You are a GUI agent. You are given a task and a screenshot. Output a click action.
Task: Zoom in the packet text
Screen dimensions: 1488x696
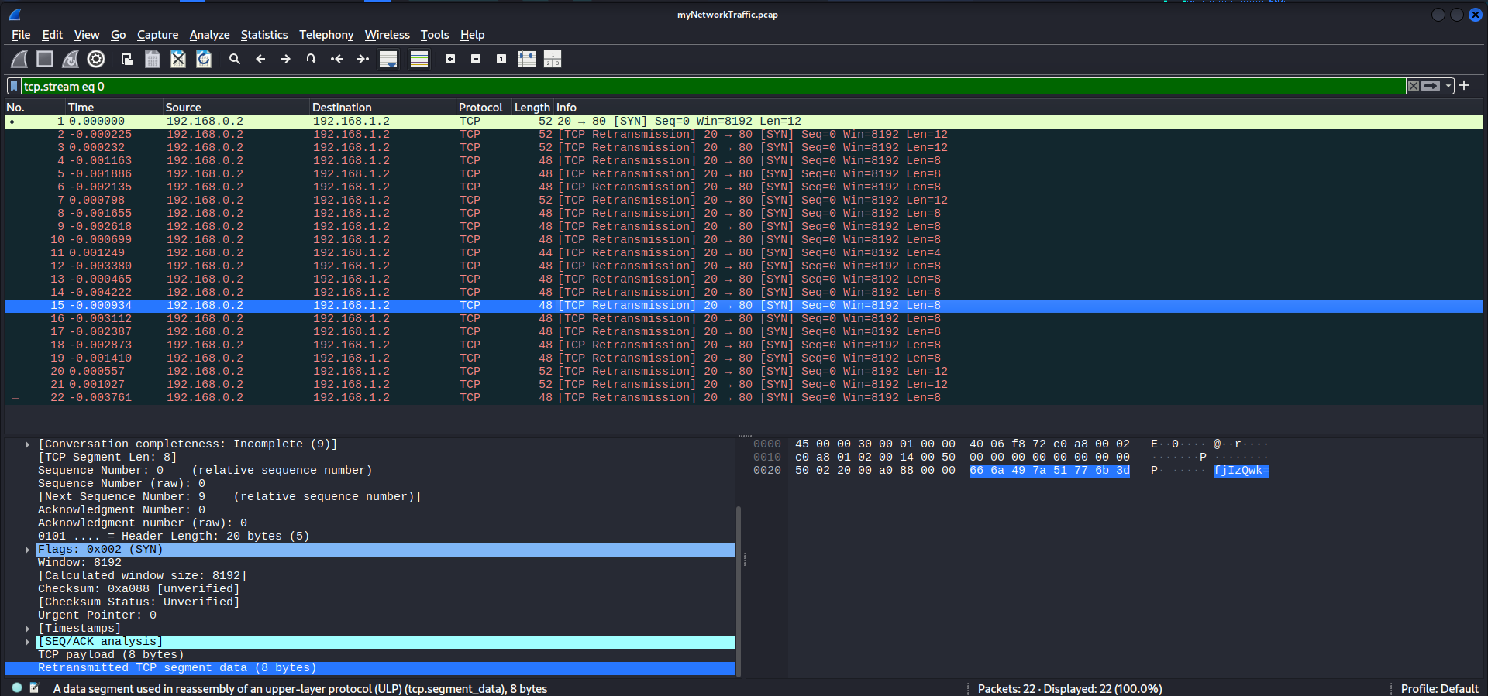[x=450, y=59]
